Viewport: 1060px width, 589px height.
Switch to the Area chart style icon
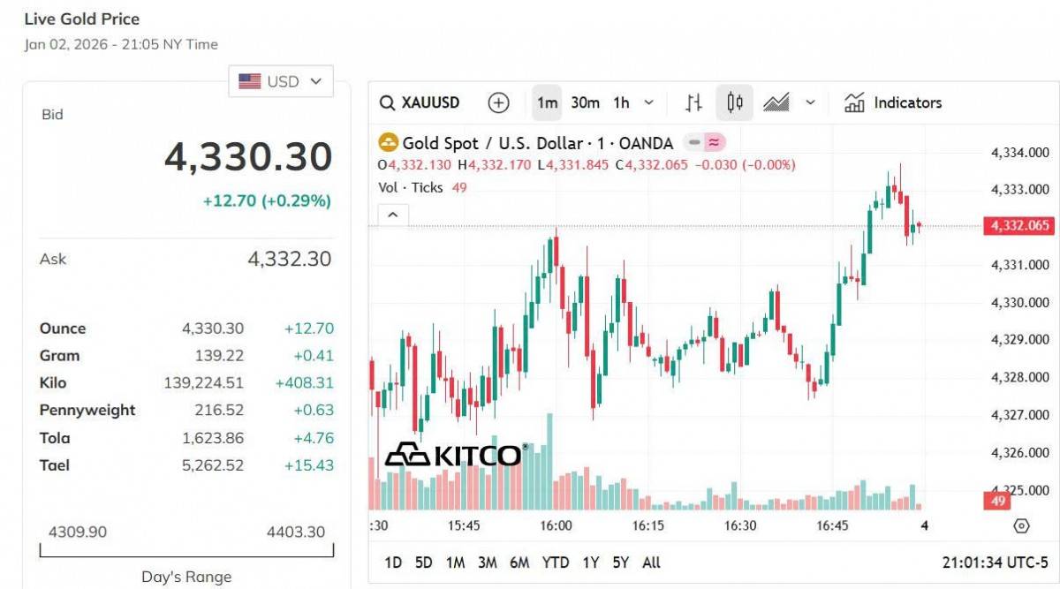point(776,103)
